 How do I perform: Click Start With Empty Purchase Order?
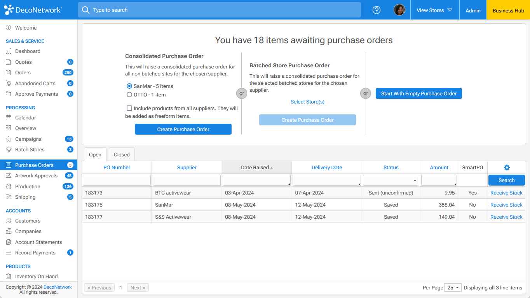(x=418, y=93)
